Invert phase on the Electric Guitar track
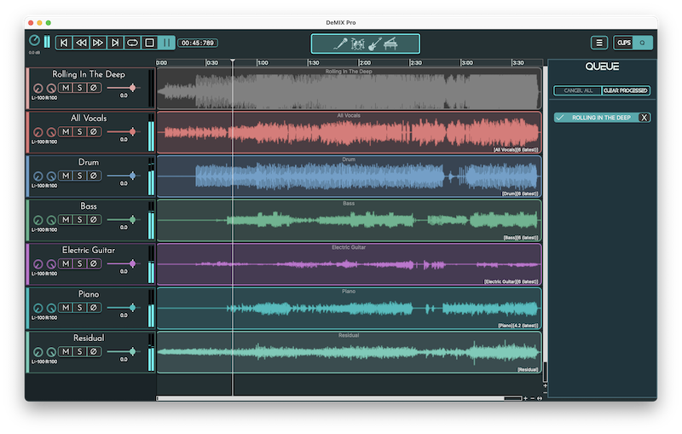Image resolution: width=682 pixels, height=434 pixels. point(94,263)
